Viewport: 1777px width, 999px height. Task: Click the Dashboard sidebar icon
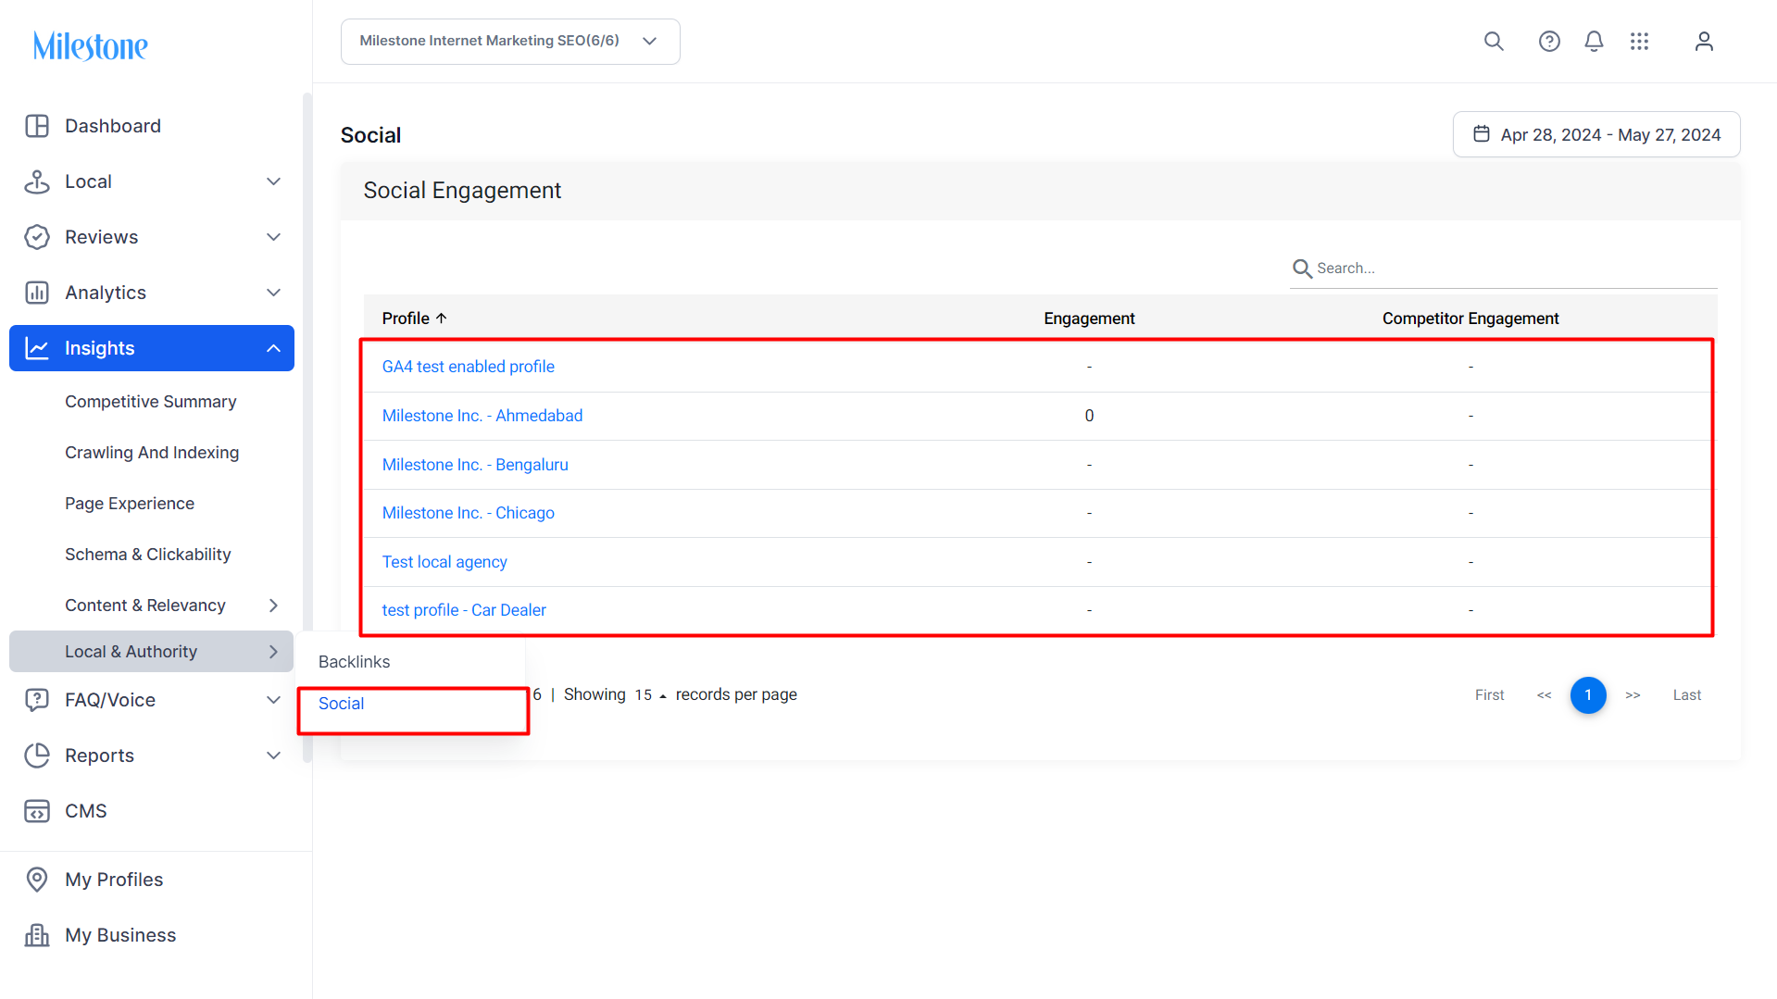coord(37,126)
